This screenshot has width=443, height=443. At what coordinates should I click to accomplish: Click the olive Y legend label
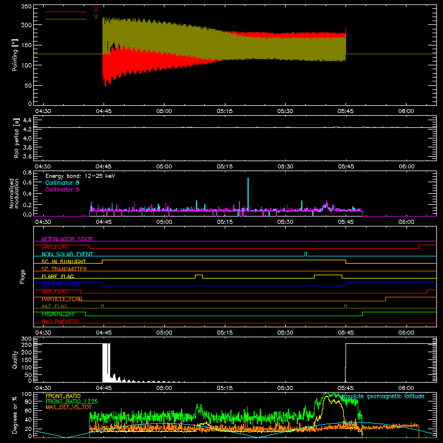[96, 17]
